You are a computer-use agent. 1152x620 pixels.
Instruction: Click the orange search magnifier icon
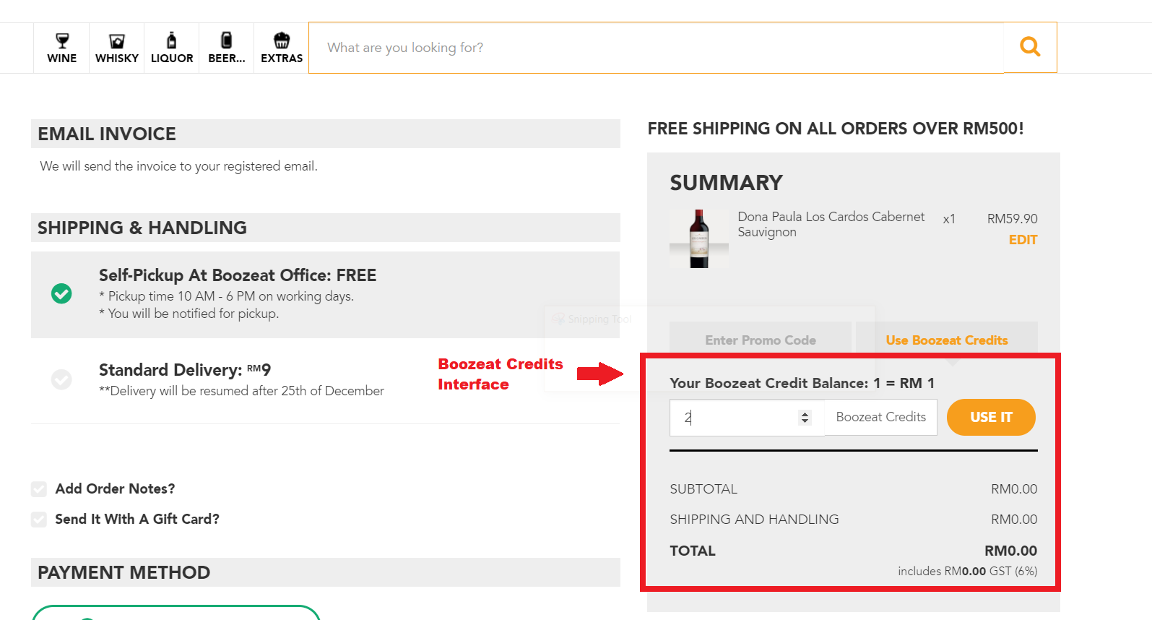pos(1030,48)
